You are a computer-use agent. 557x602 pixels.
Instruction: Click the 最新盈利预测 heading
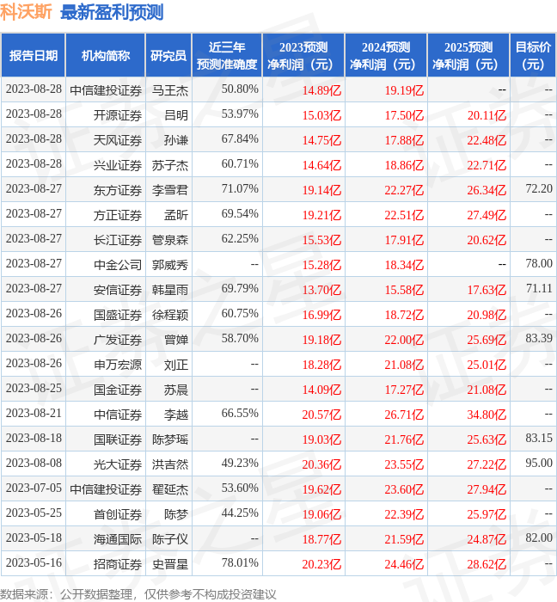[x=112, y=12]
